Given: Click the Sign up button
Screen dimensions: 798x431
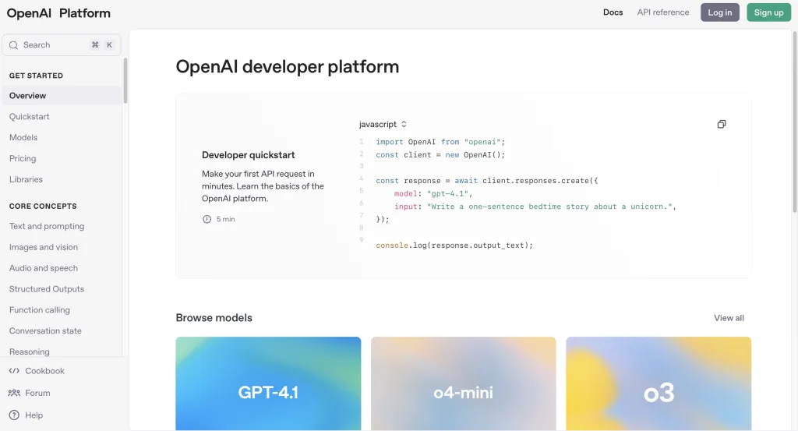Looking at the screenshot, I should click(x=768, y=12).
